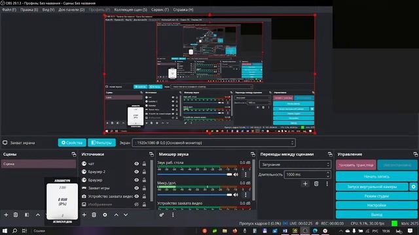Open transition properties three-dot menu

coord(327,184)
